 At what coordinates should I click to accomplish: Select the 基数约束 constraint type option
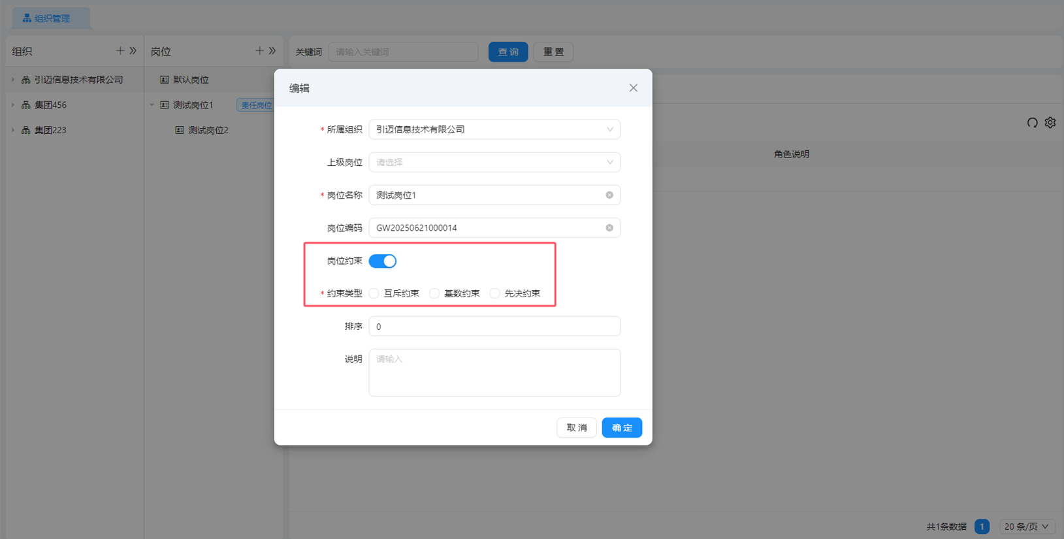pyautogui.click(x=434, y=294)
